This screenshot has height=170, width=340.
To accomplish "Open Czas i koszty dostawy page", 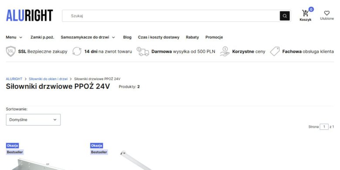I will [159, 37].
